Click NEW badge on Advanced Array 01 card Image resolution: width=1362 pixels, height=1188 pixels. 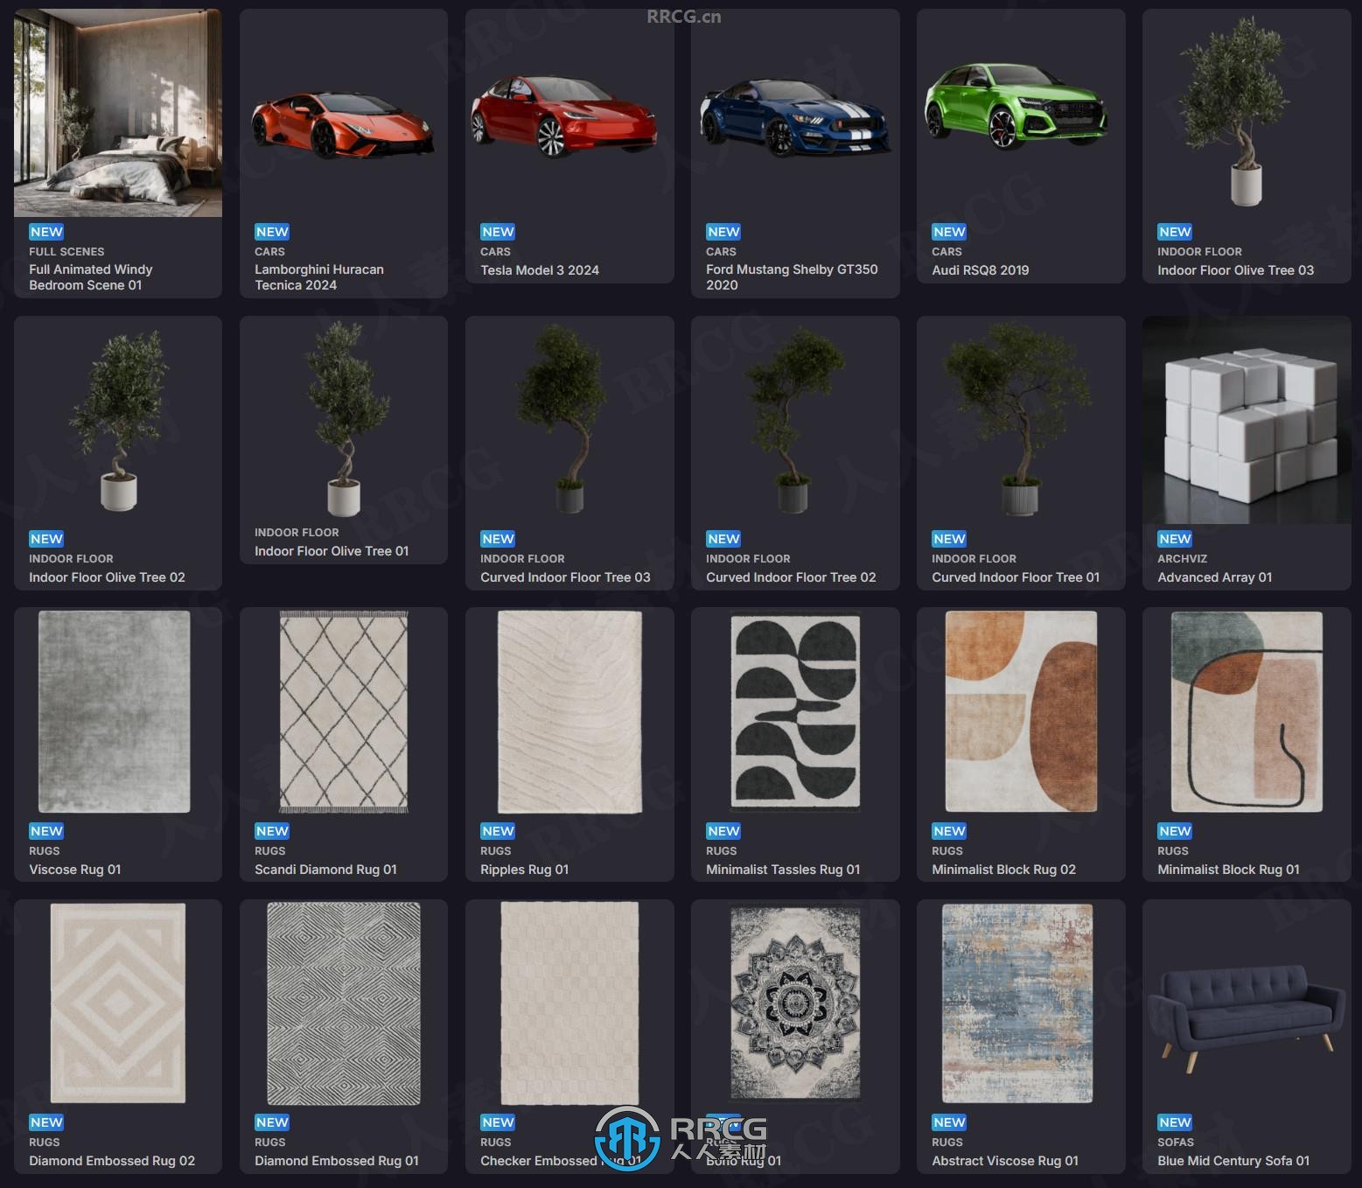pos(1175,539)
